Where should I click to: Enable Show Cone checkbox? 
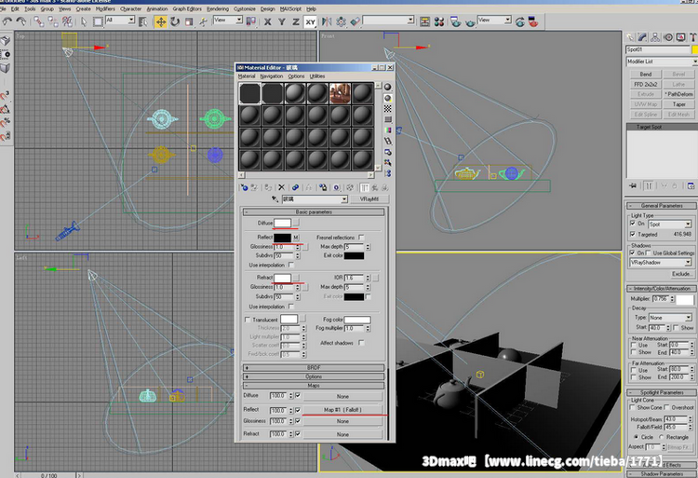coord(633,407)
